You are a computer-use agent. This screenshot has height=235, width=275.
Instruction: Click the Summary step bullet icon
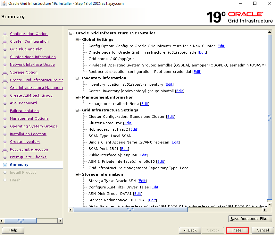click(x=5, y=165)
